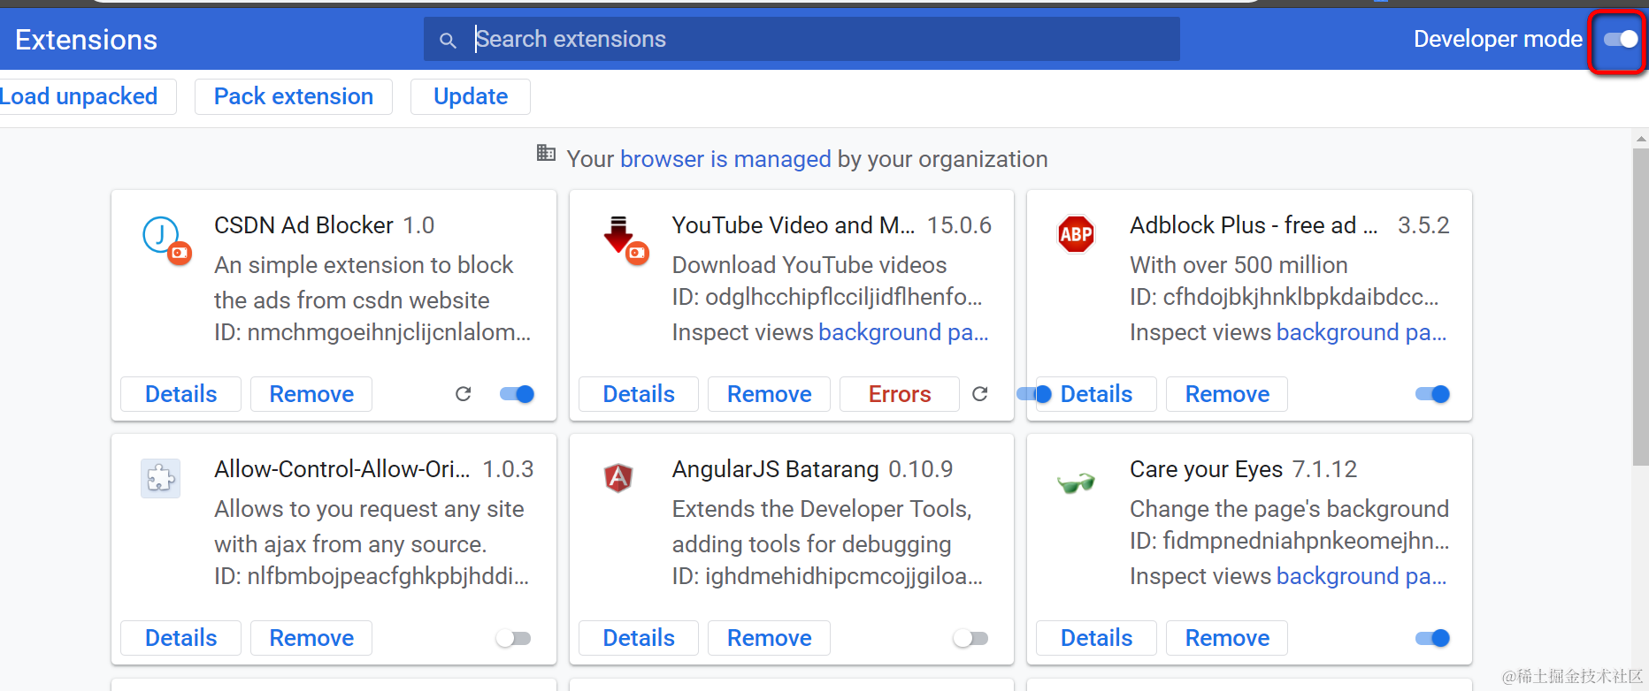Toggle the YouTube Video extension switch
Image resolution: width=1649 pixels, height=691 pixels.
pos(1033,394)
